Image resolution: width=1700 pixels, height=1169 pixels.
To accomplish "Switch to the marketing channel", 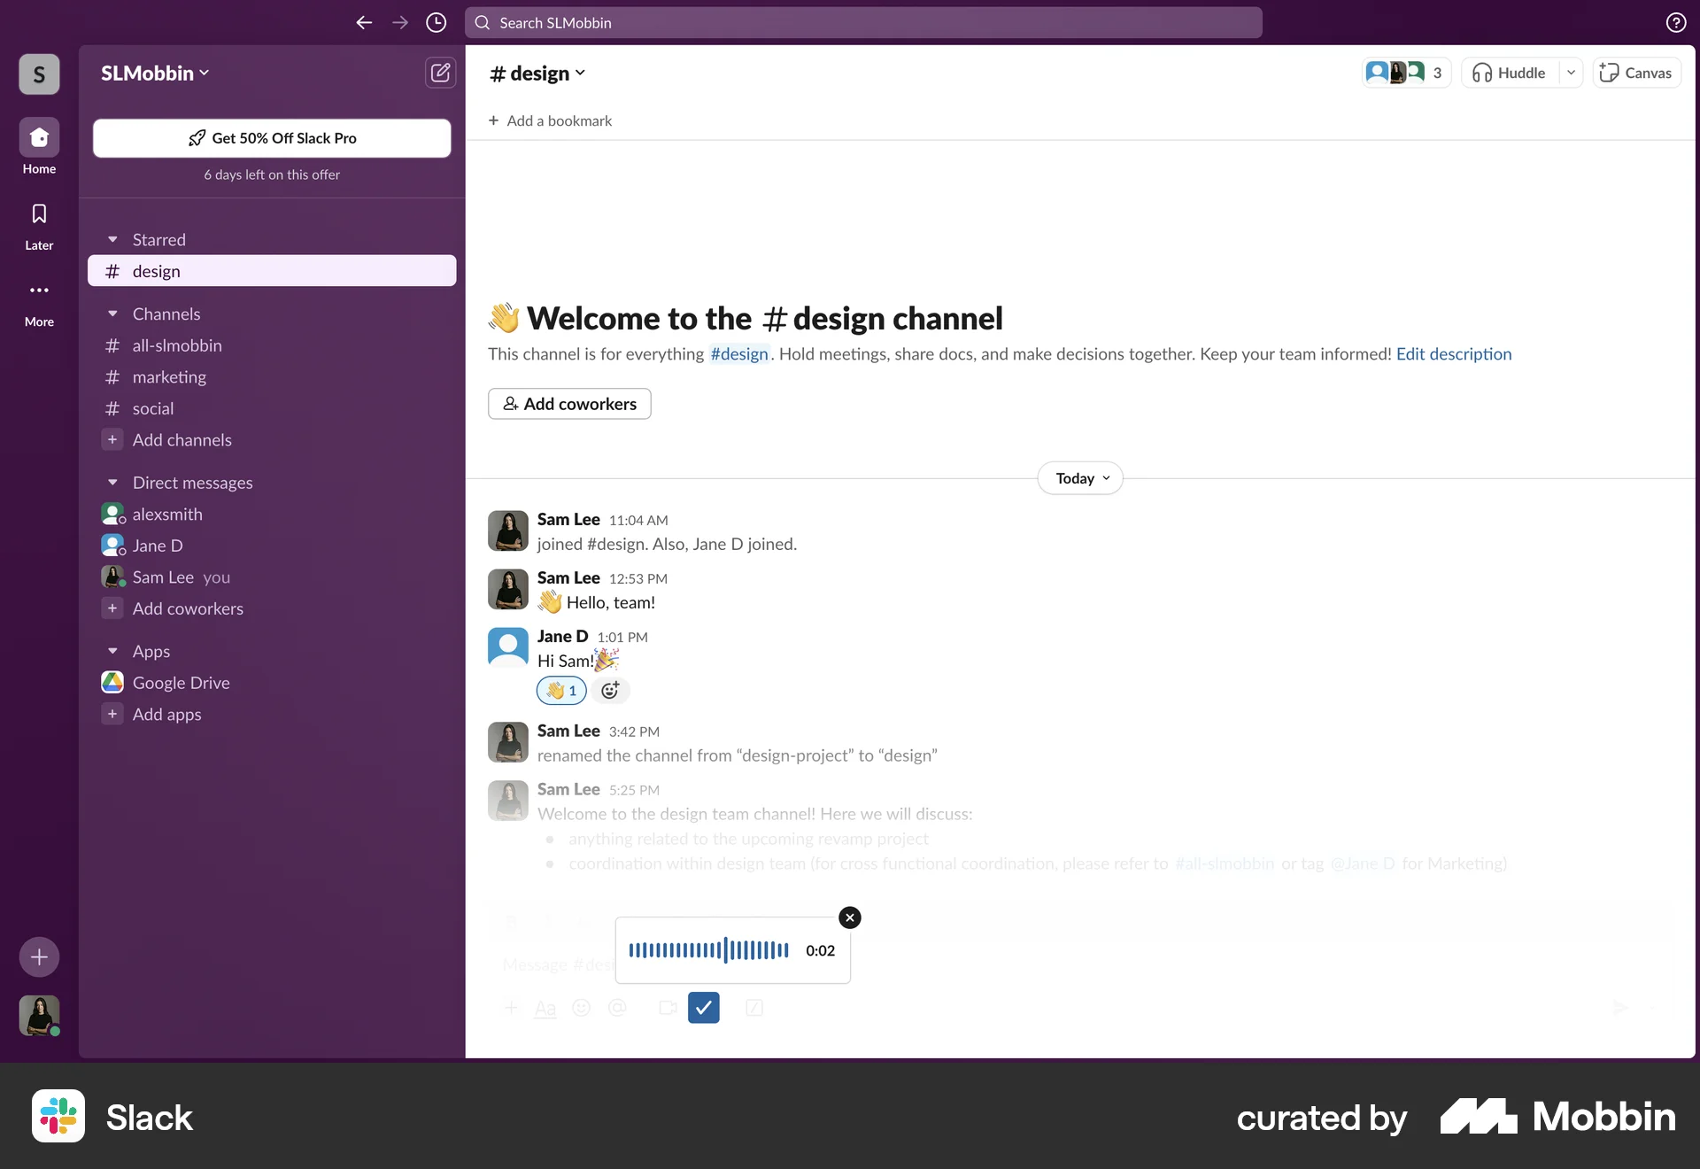I will [x=168, y=376].
